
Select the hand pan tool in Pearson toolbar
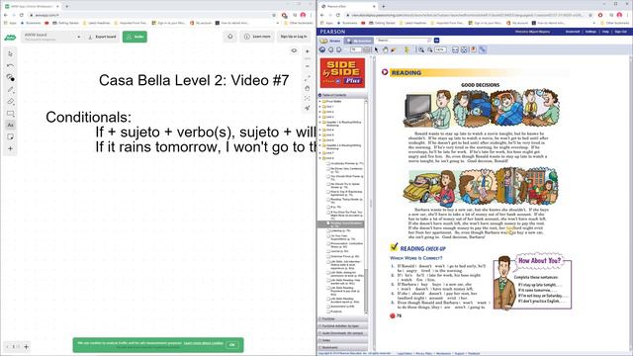[x=385, y=49]
